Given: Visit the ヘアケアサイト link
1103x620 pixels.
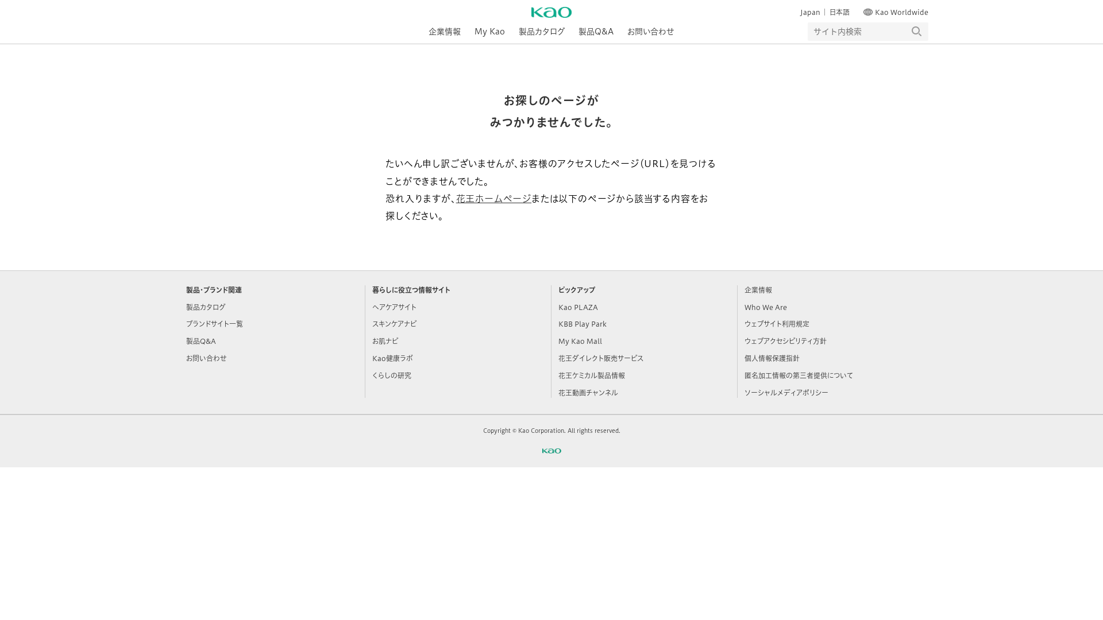Looking at the screenshot, I should tap(394, 307).
